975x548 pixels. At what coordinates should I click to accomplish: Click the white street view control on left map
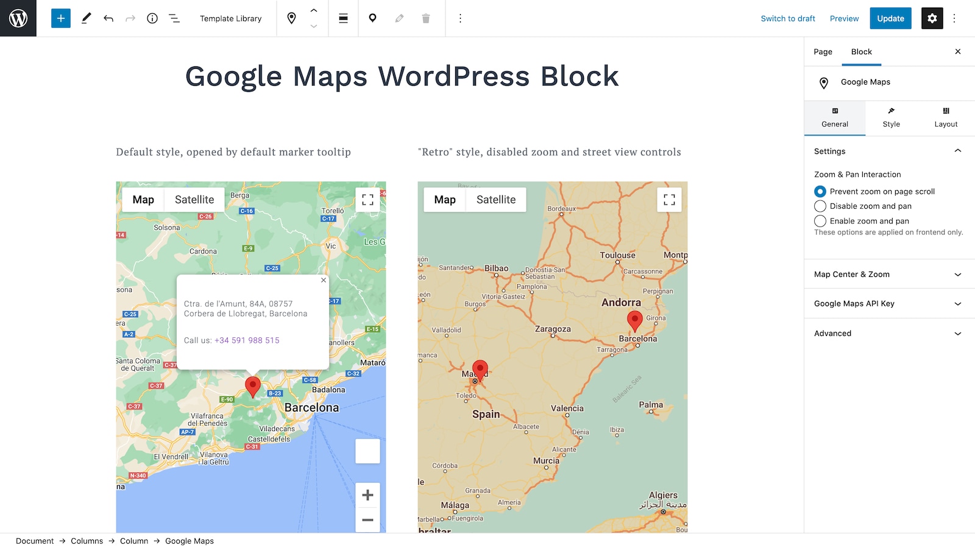(x=367, y=451)
